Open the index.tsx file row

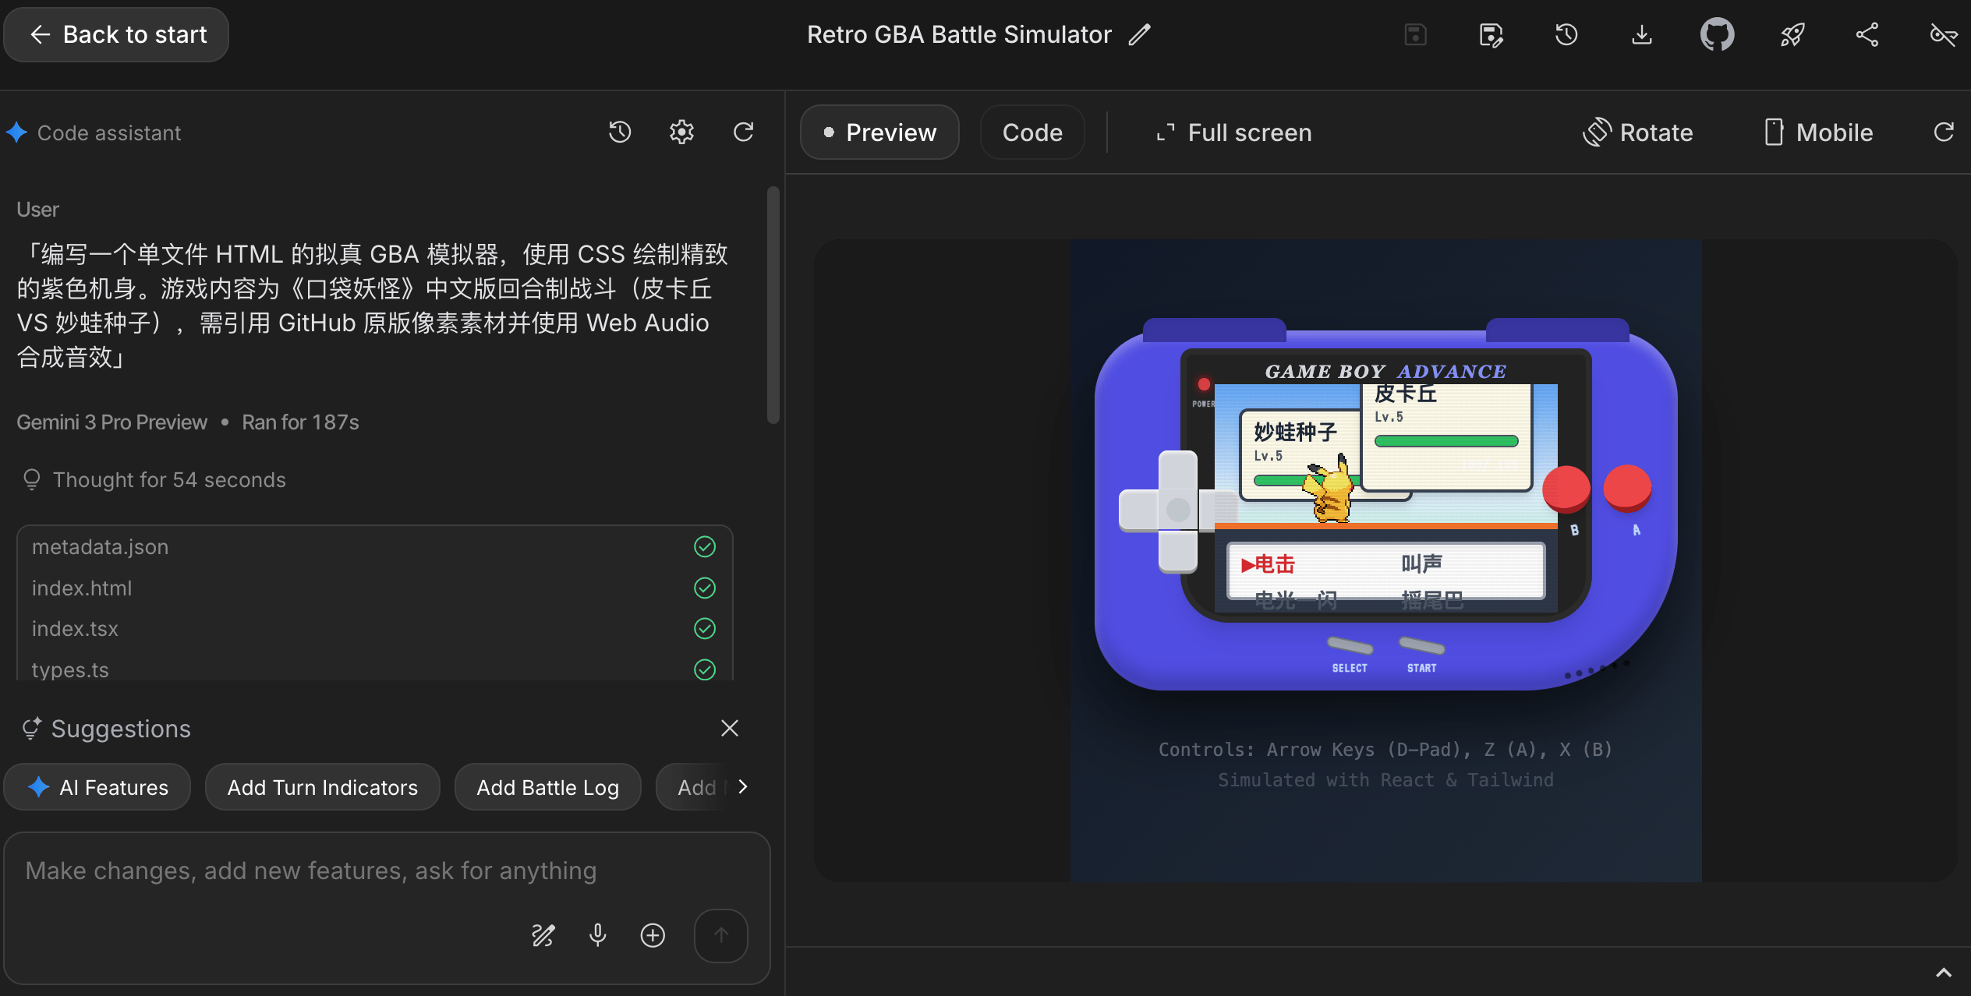374,628
